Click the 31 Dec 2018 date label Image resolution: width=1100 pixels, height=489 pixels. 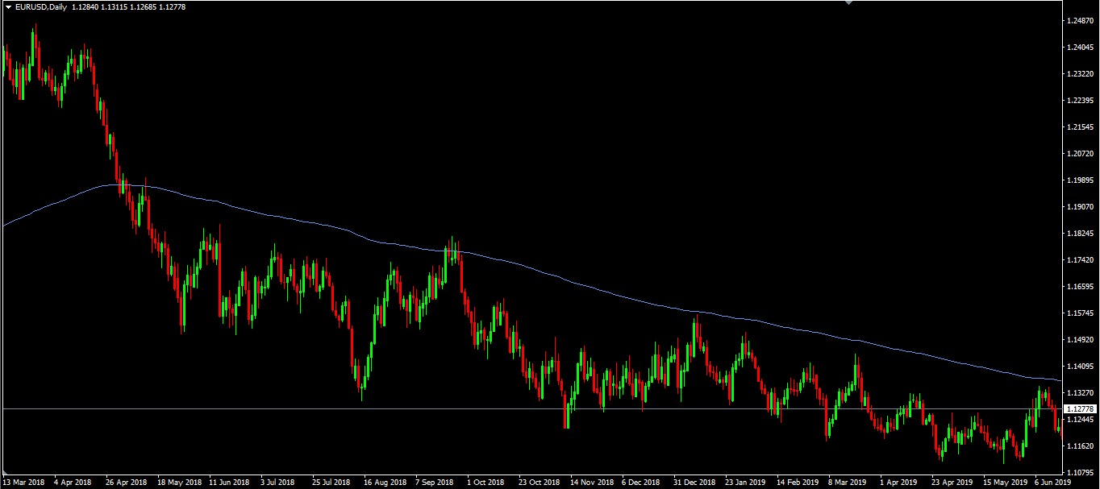[694, 483]
